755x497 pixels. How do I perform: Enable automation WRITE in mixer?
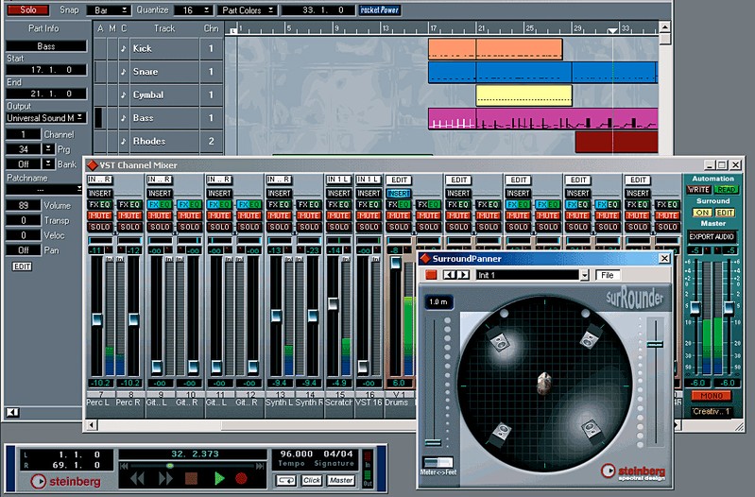698,190
